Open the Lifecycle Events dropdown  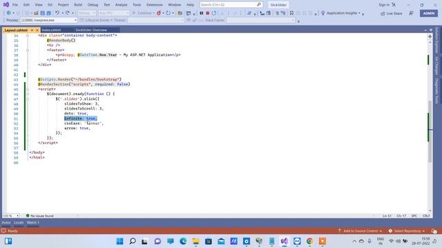[x=97, y=20]
